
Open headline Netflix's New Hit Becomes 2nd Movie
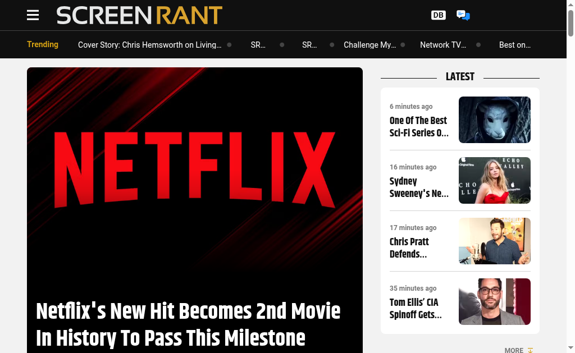[189, 324]
